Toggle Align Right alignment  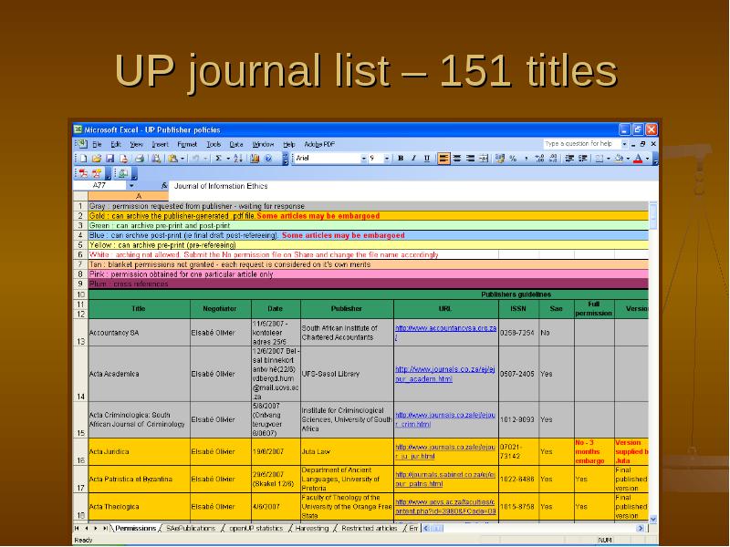coord(470,159)
